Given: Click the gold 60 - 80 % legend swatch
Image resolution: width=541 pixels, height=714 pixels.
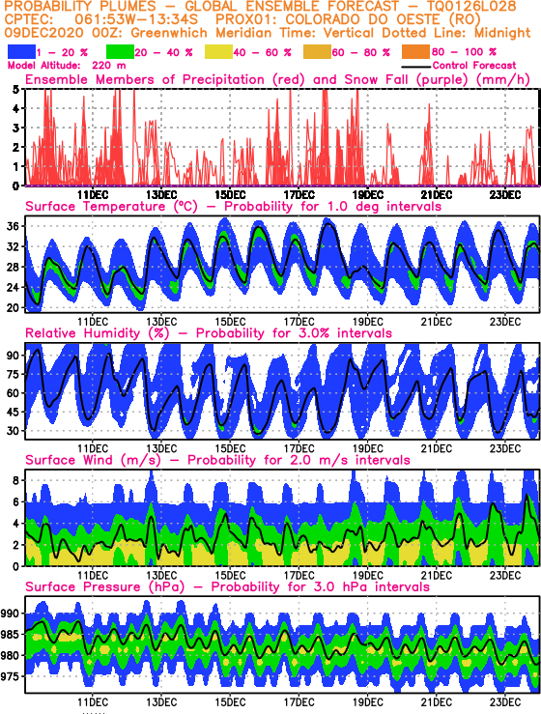Looking at the screenshot, I should click(318, 52).
